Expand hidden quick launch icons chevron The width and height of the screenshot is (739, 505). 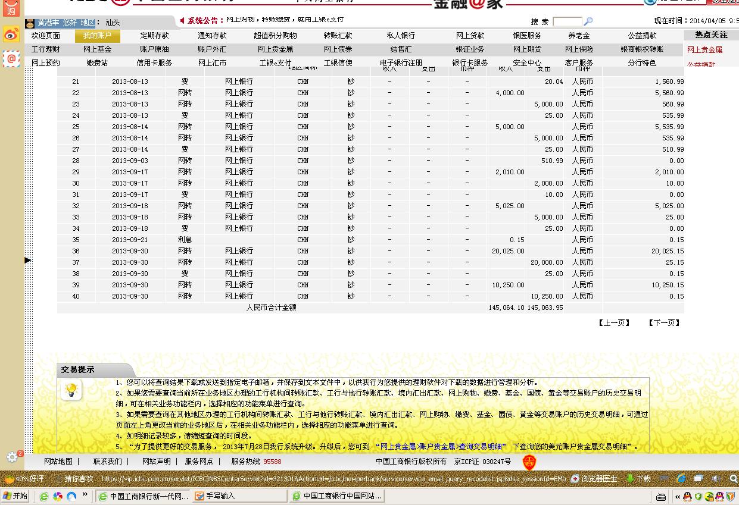85,494
